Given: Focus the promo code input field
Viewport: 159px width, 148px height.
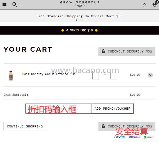Looking at the screenshot, I should pyautogui.click(x=58, y=109).
